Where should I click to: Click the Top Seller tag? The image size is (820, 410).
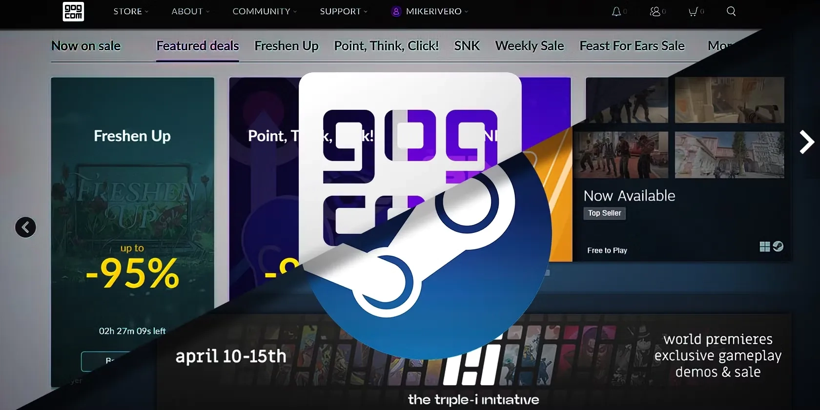604,213
